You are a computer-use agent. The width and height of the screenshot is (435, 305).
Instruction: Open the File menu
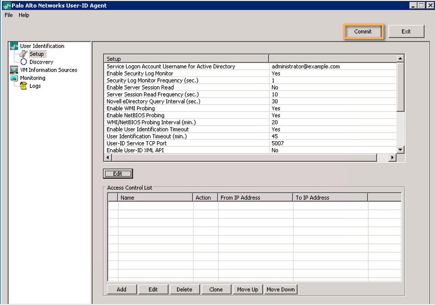coord(9,15)
